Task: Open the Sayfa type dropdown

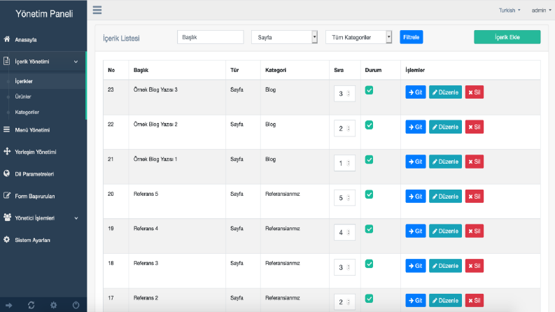Action: [x=284, y=37]
